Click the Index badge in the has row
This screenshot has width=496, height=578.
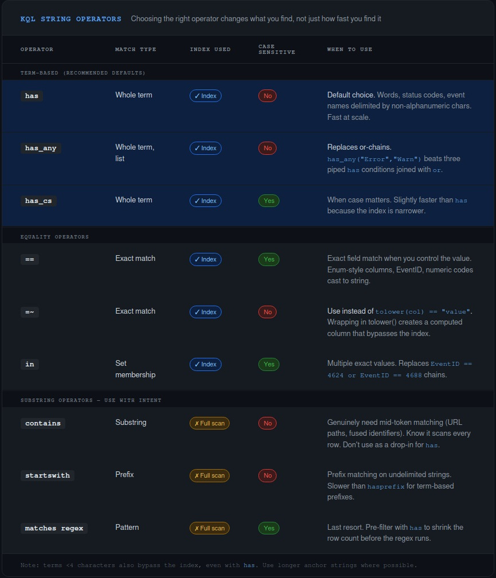(x=205, y=96)
